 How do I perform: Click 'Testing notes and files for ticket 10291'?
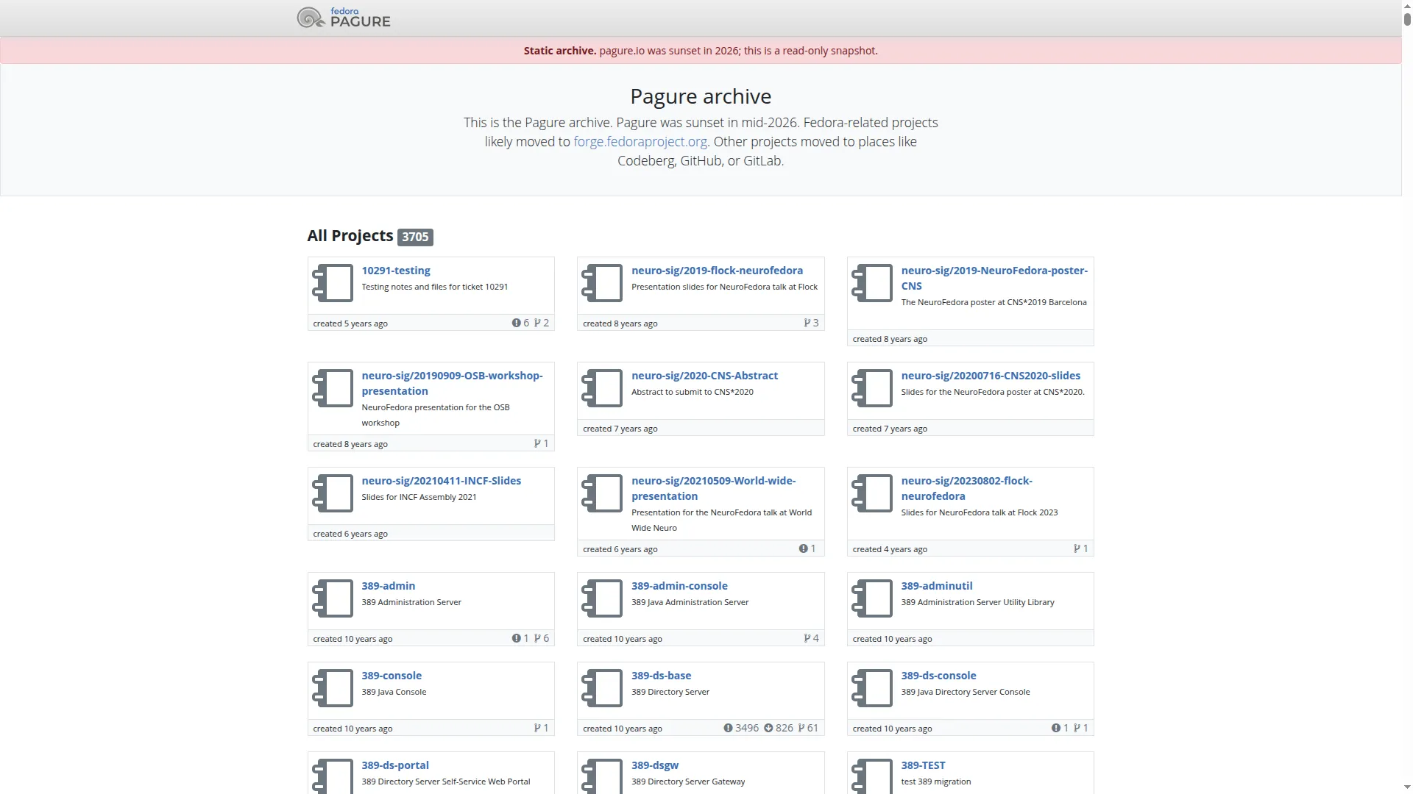(435, 287)
